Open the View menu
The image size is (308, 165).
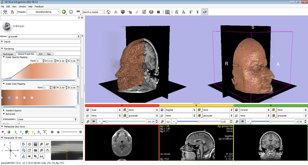[14, 7]
